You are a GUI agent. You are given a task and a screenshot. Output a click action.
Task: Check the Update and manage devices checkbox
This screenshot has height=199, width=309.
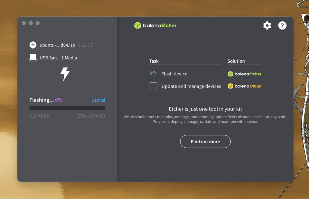(153, 86)
